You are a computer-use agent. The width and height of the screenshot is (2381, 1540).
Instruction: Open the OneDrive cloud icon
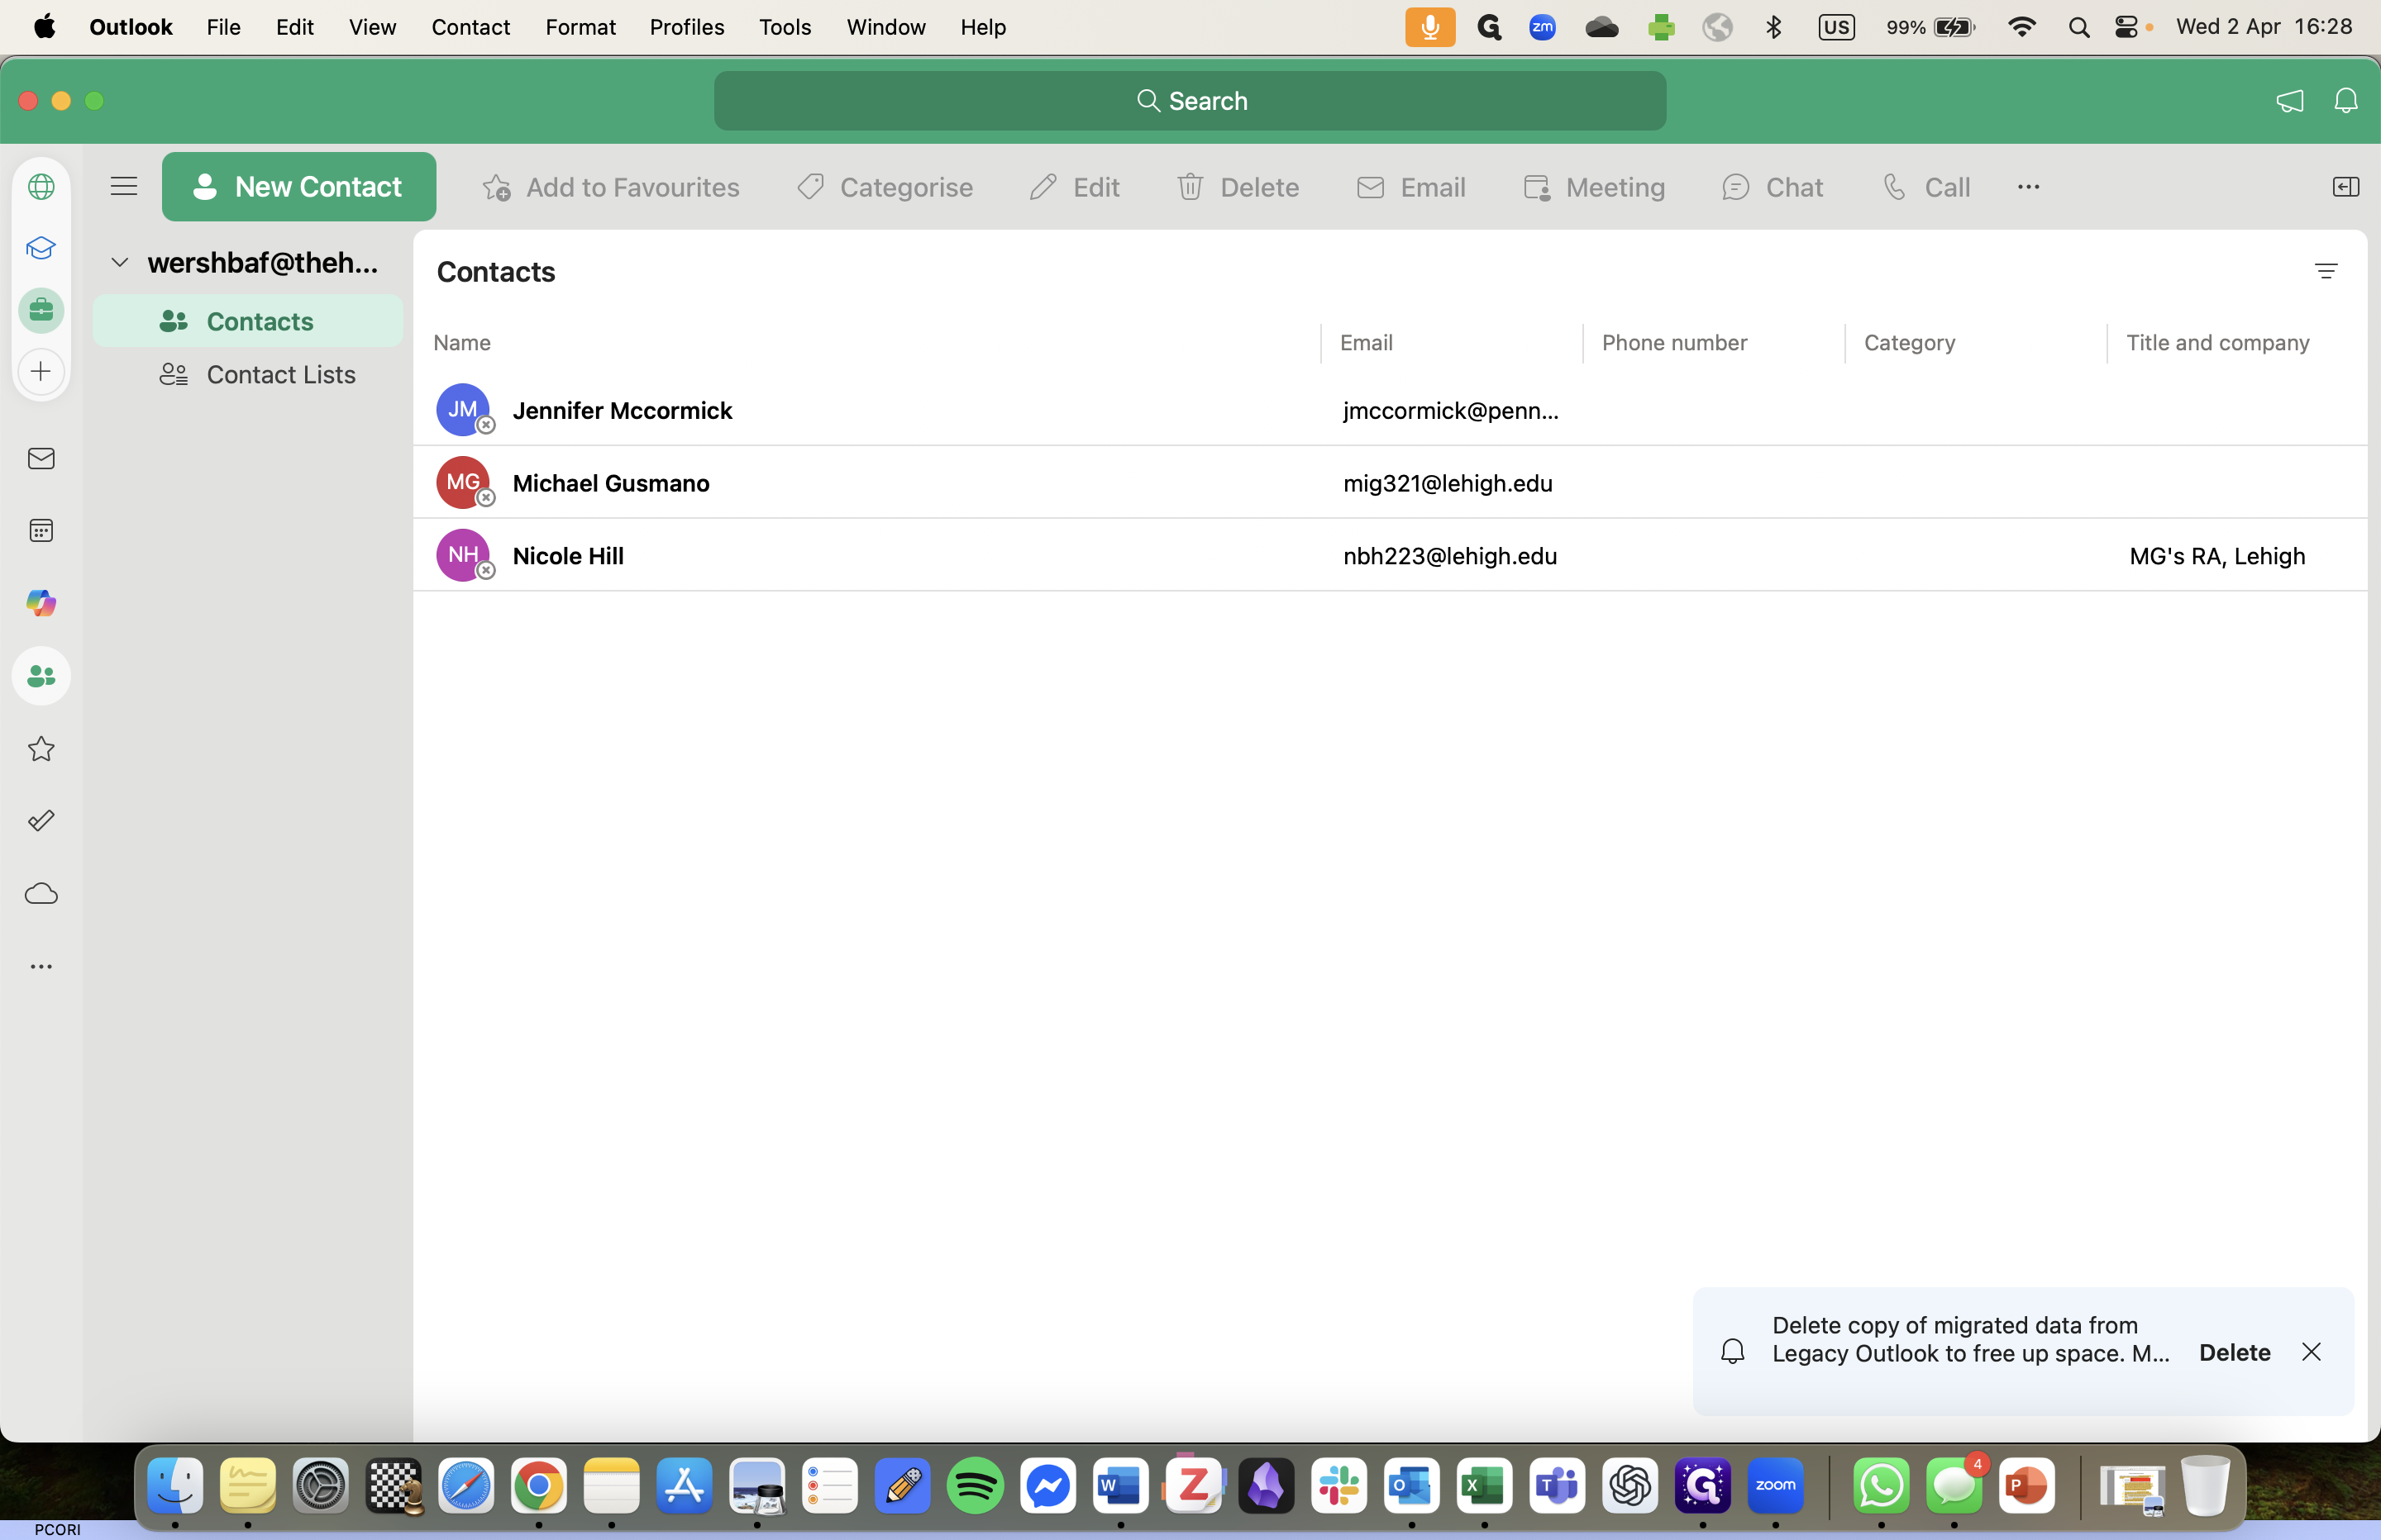(x=41, y=894)
